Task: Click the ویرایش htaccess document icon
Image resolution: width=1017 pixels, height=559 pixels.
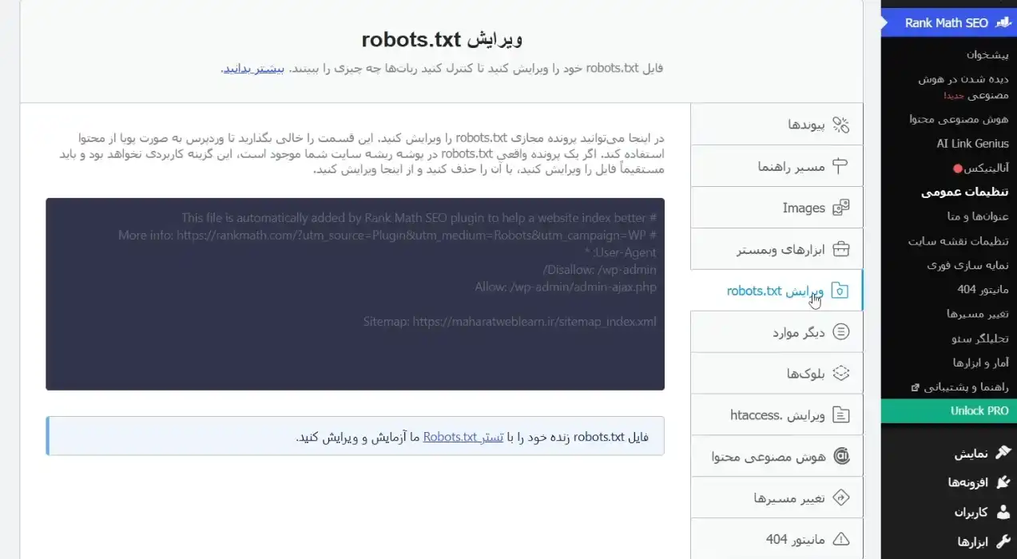Action: 840,415
